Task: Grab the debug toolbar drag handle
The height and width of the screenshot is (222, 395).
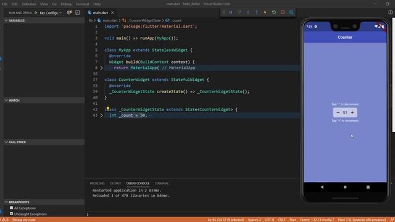Action: (x=224, y=12)
